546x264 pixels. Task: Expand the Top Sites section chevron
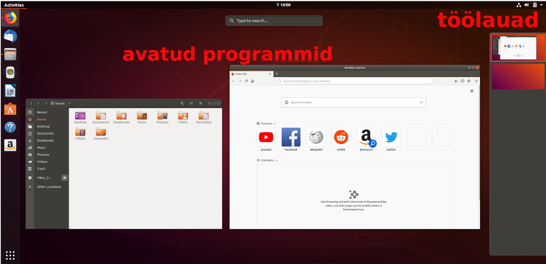tap(275, 124)
